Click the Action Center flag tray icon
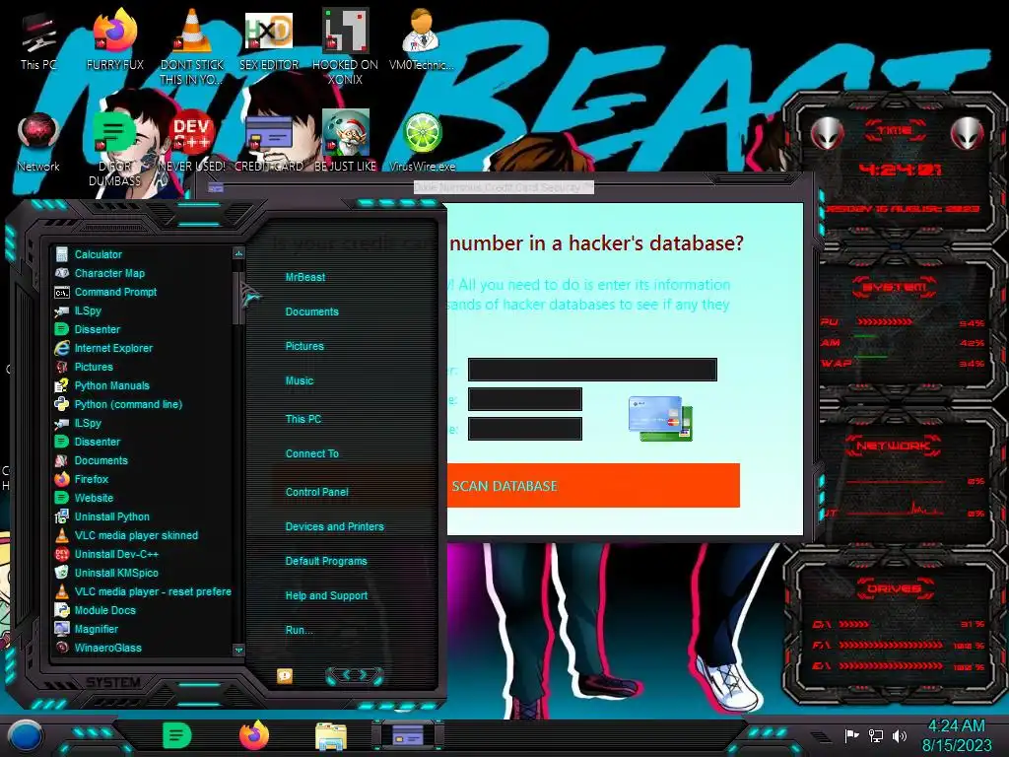Image resolution: width=1009 pixels, height=757 pixels. pos(852,735)
